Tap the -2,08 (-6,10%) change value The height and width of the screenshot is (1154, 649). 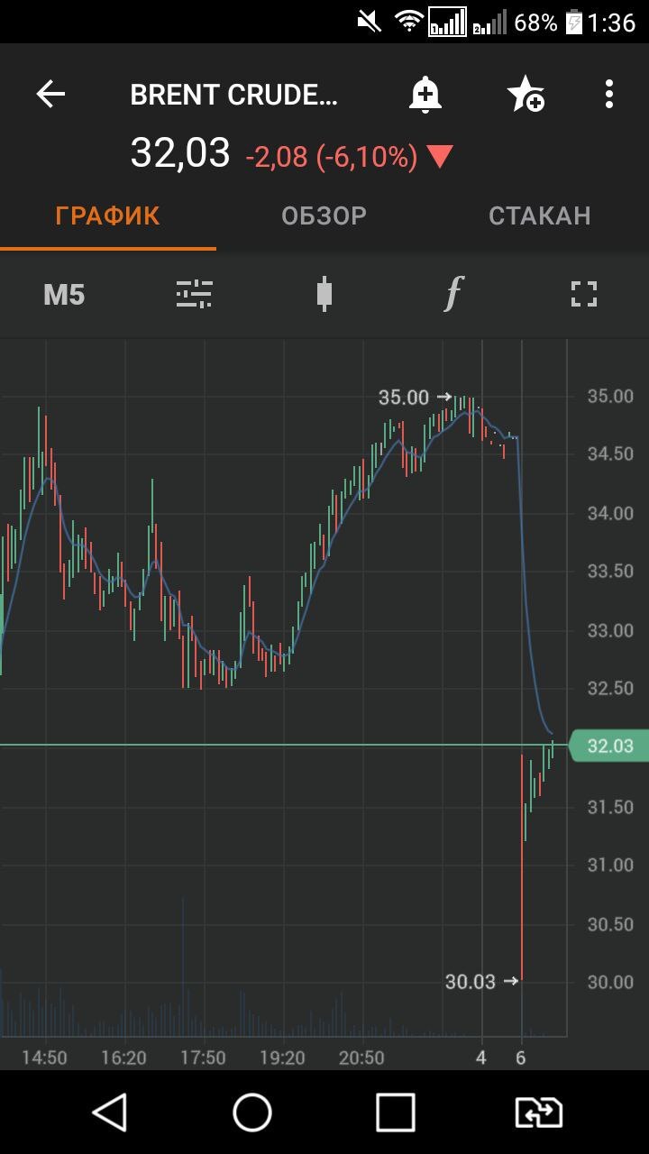coord(332,159)
